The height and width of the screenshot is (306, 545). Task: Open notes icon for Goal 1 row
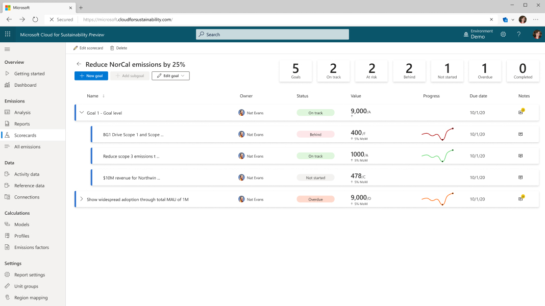(521, 112)
